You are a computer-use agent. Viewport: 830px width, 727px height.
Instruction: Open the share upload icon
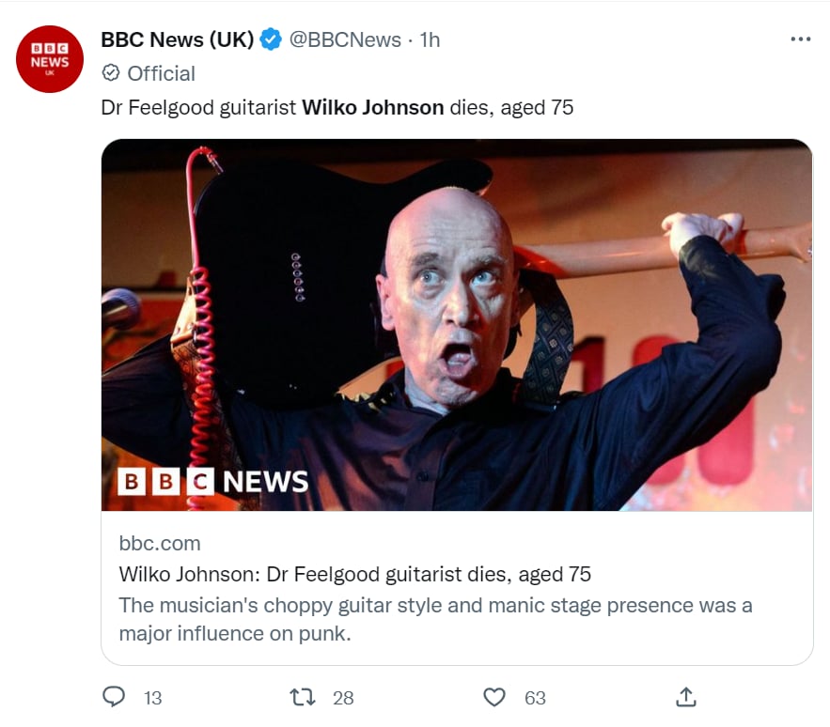click(x=686, y=697)
